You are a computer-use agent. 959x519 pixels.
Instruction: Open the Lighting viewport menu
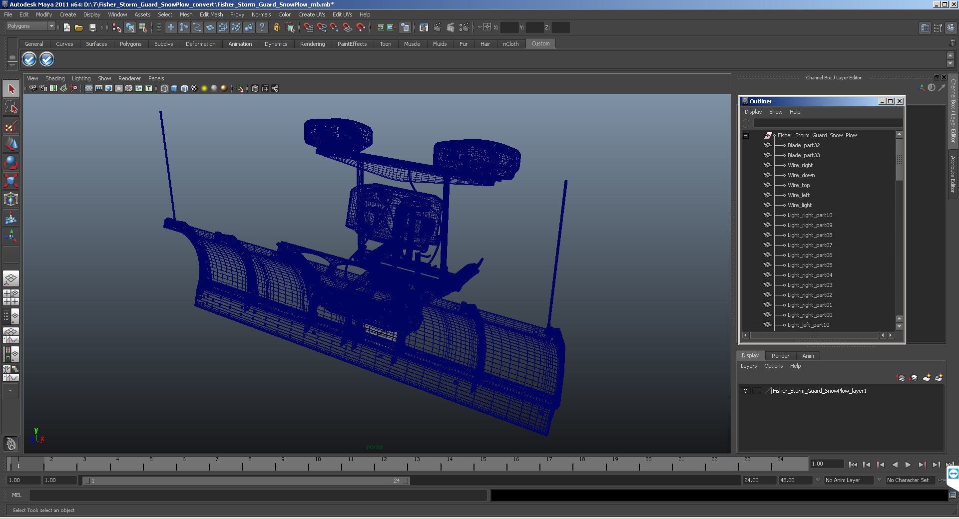(81, 78)
